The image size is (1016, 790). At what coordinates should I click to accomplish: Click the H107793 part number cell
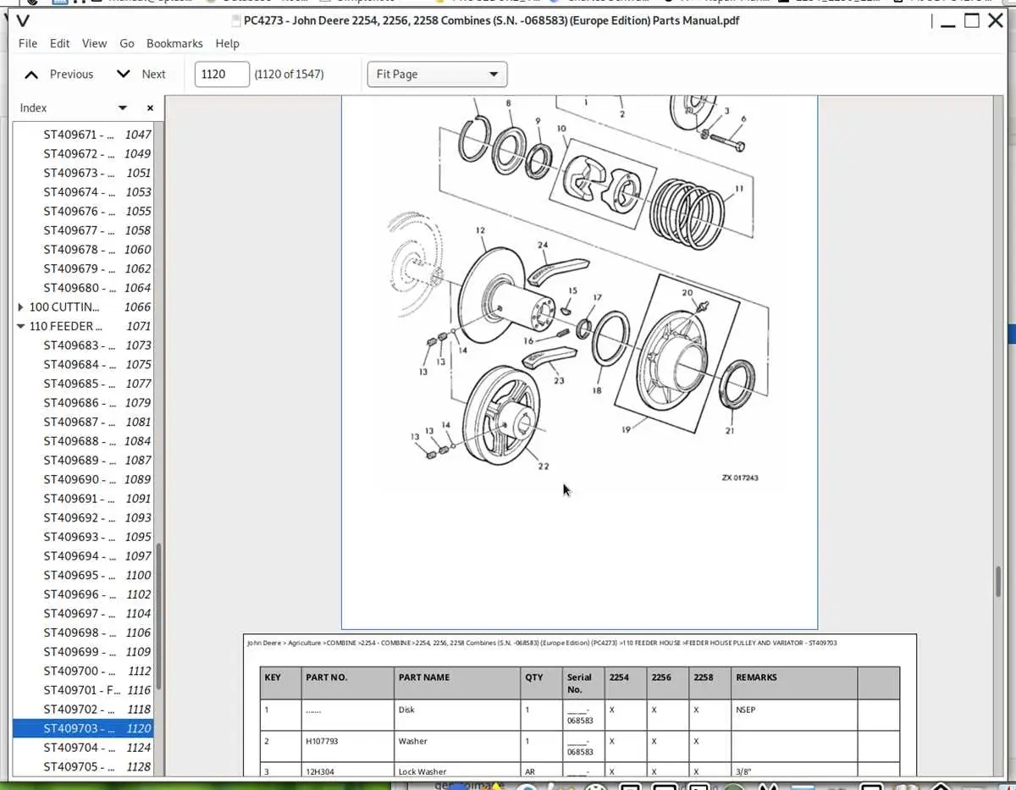click(348, 741)
